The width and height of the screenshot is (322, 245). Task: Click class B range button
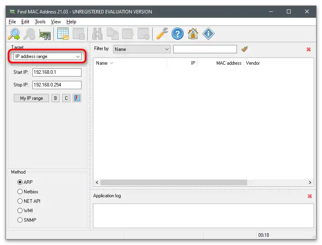pyautogui.click(x=55, y=98)
